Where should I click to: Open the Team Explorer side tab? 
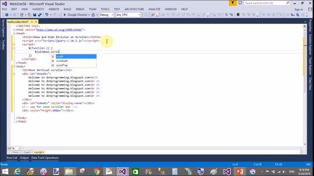[x=310, y=66]
